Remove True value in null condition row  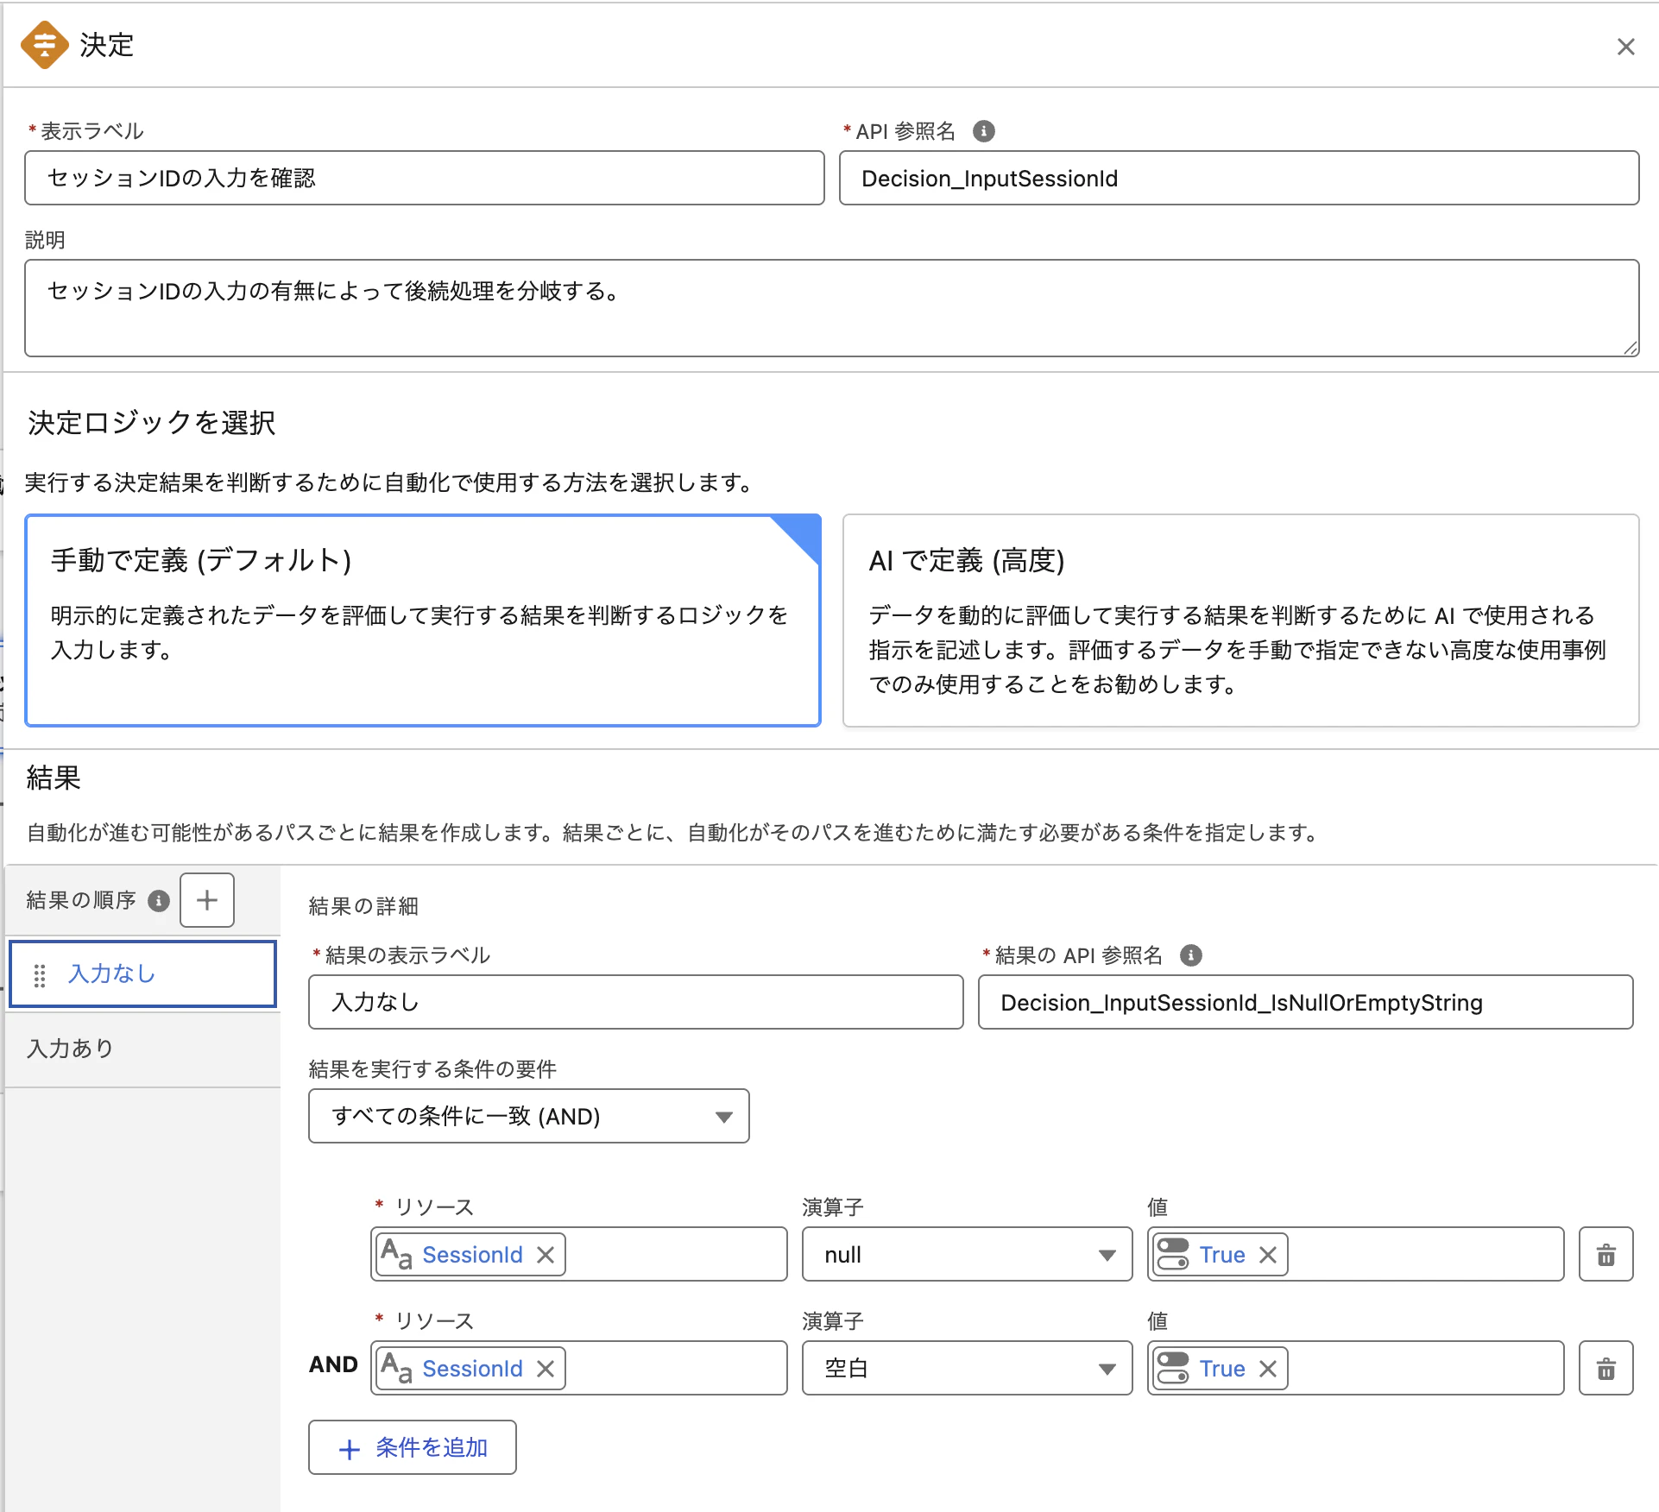(x=1268, y=1255)
